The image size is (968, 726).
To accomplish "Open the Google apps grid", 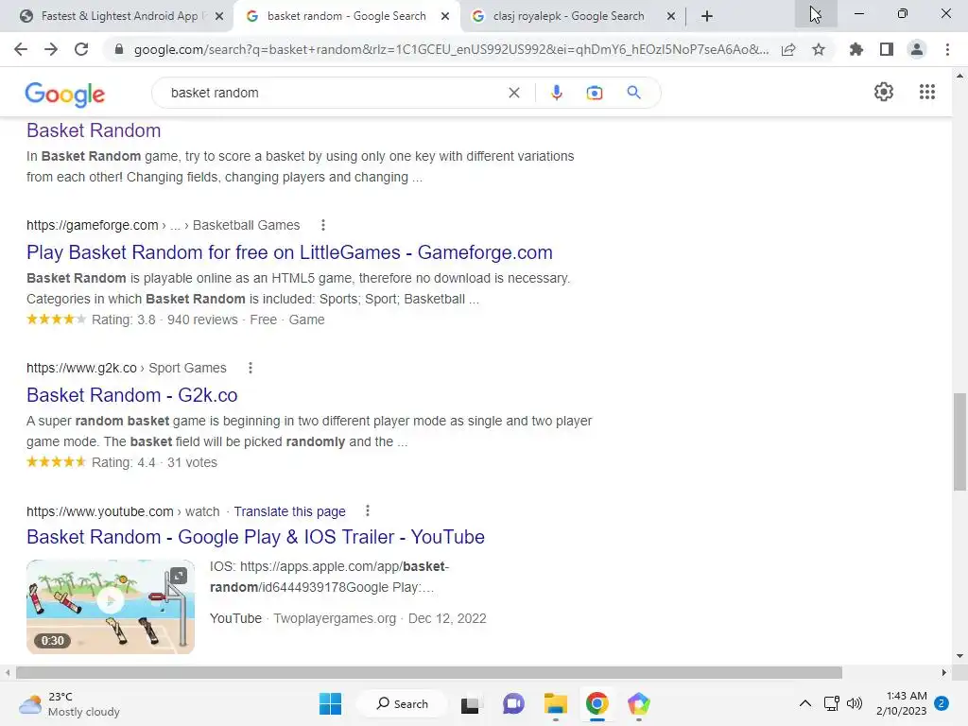I will coord(926,92).
